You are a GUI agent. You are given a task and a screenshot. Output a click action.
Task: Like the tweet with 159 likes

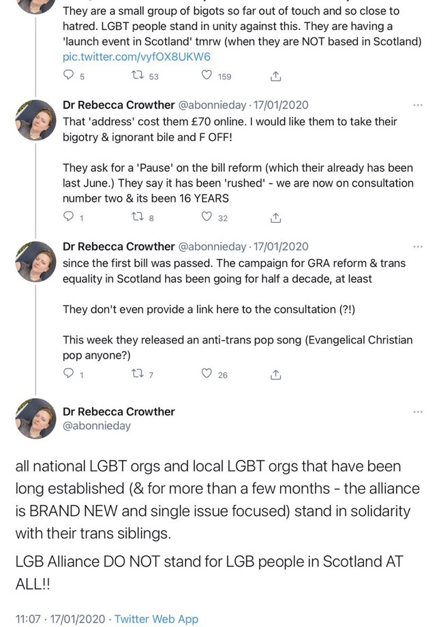(207, 76)
